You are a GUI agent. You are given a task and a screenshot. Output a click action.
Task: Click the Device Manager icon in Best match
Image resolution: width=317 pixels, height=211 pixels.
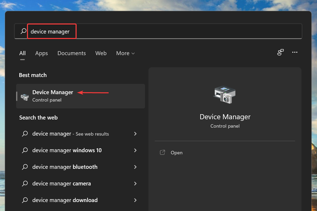(25, 96)
